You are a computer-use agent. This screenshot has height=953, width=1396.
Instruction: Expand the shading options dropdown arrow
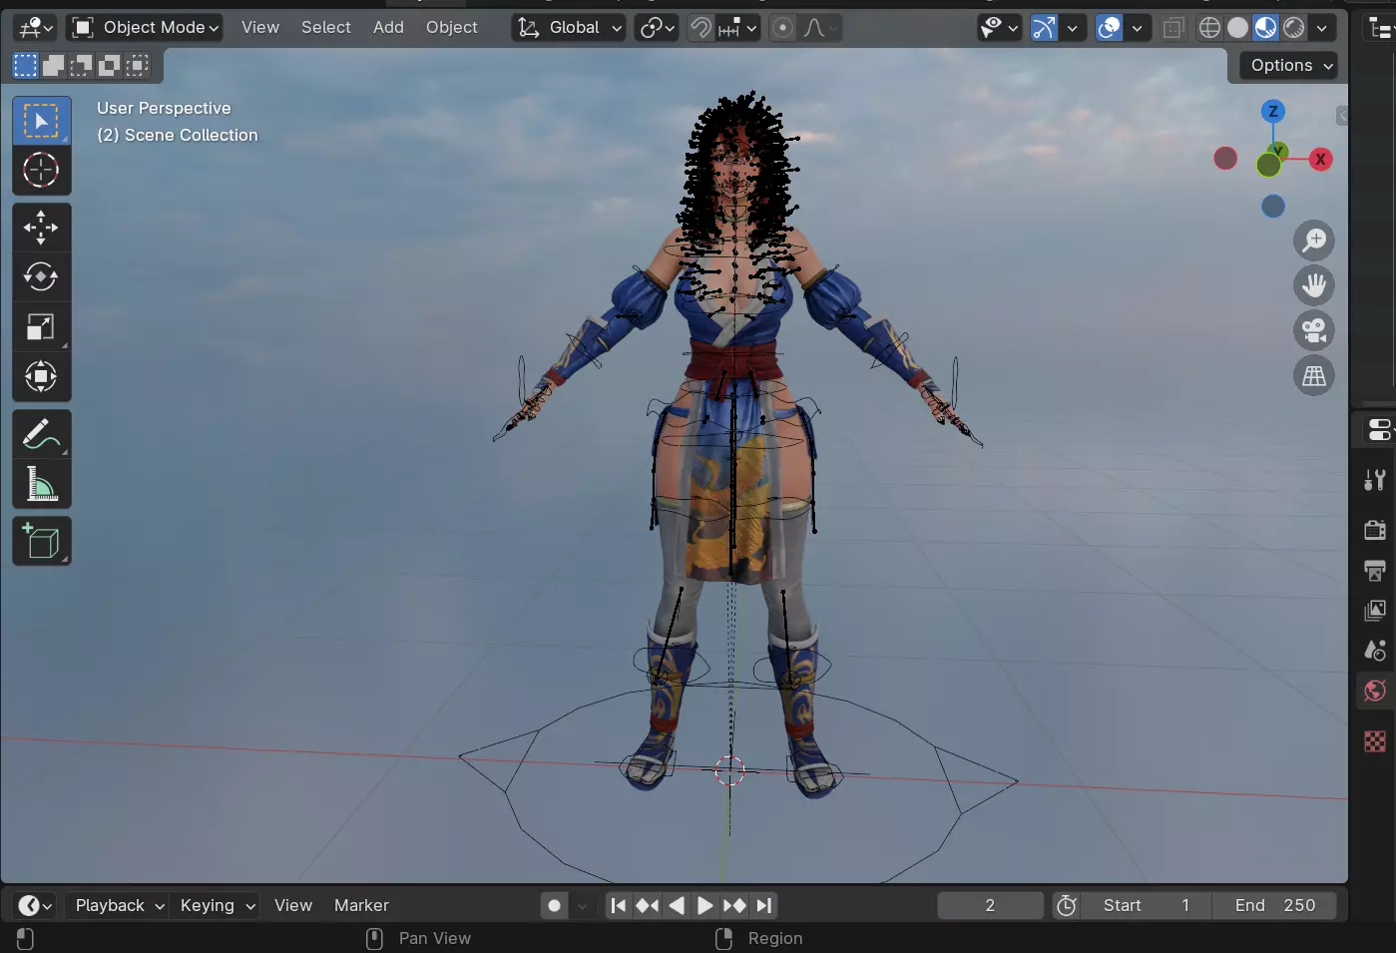click(x=1322, y=28)
